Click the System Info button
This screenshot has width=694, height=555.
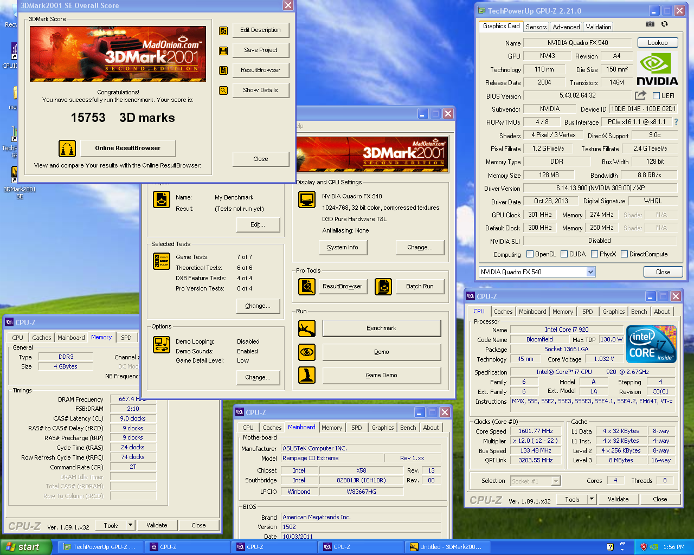343,247
